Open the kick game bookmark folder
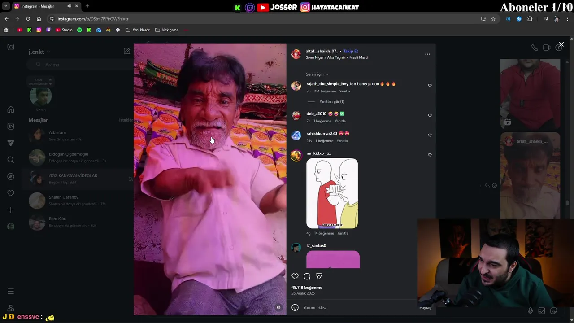The image size is (574, 323). tap(166, 30)
